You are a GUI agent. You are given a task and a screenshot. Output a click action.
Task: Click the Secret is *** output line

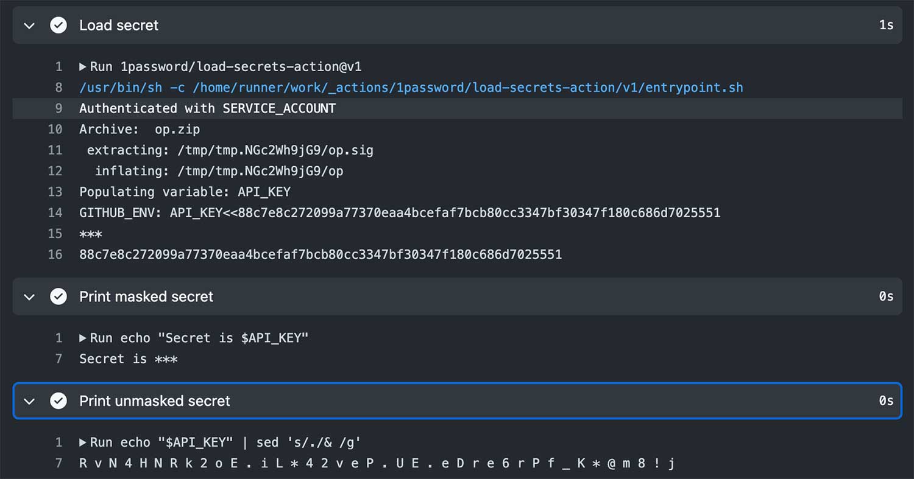click(x=129, y=359)
